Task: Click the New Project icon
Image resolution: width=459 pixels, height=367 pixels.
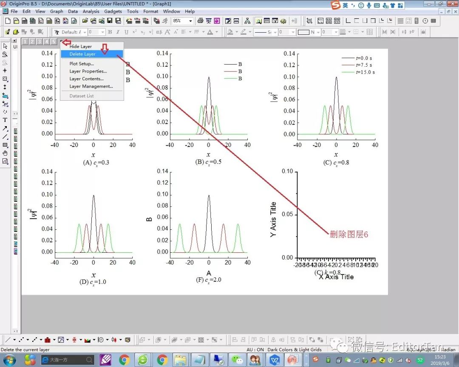Action: 8,21
